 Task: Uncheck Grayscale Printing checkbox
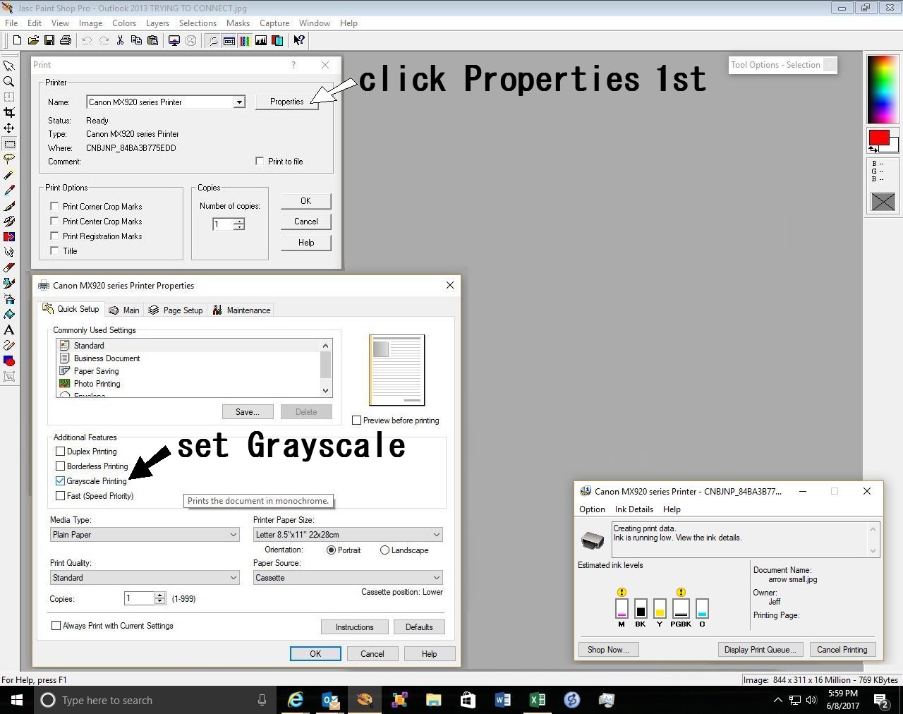61,481
